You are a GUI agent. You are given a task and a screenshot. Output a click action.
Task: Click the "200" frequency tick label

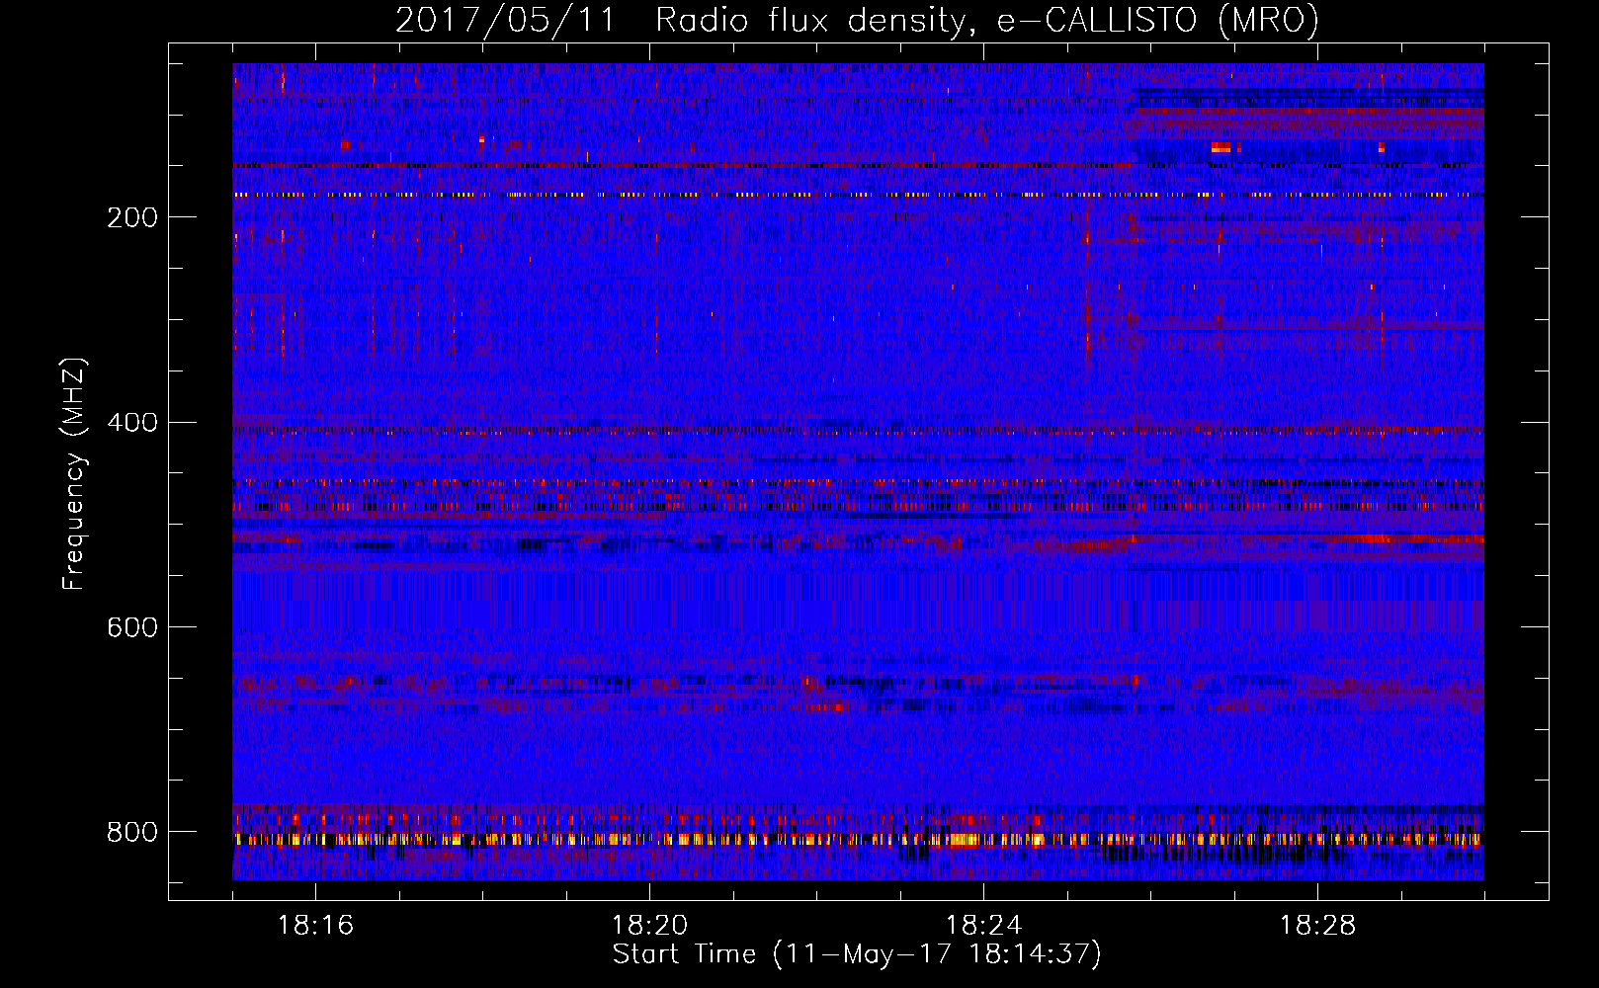pyautogui.click(x=132, y=217)
